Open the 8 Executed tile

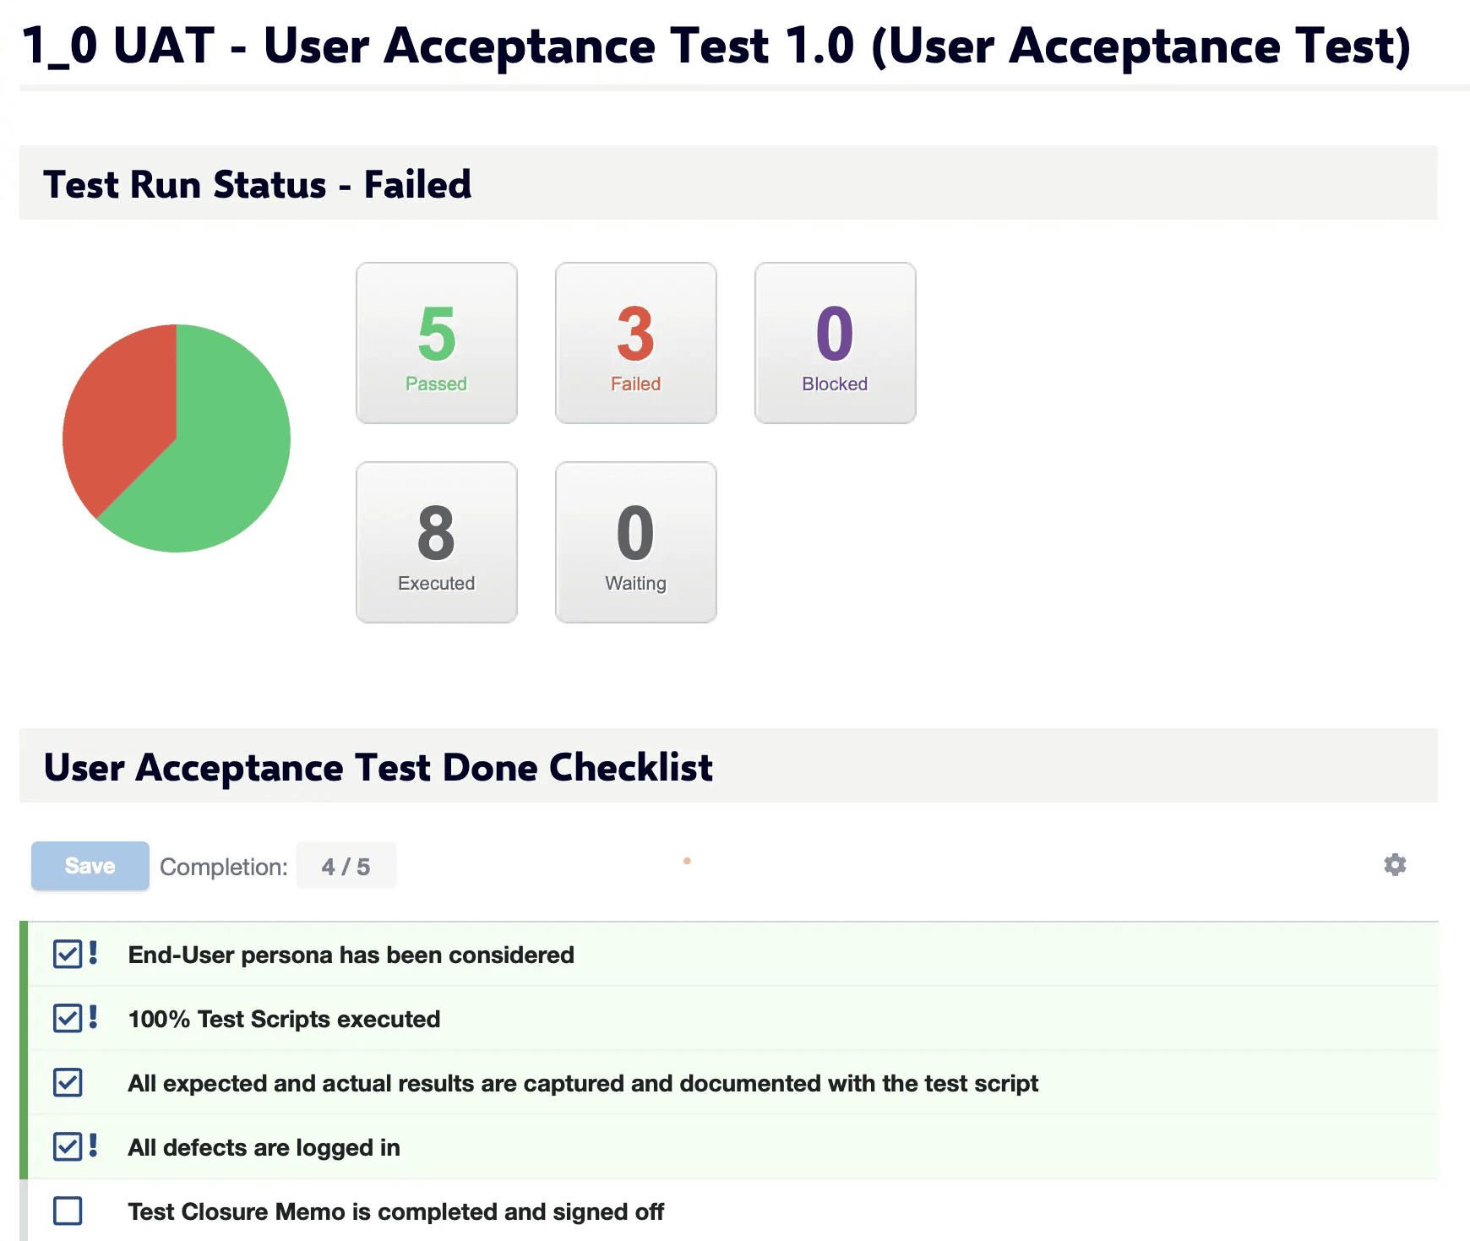[x=437, y=542]
